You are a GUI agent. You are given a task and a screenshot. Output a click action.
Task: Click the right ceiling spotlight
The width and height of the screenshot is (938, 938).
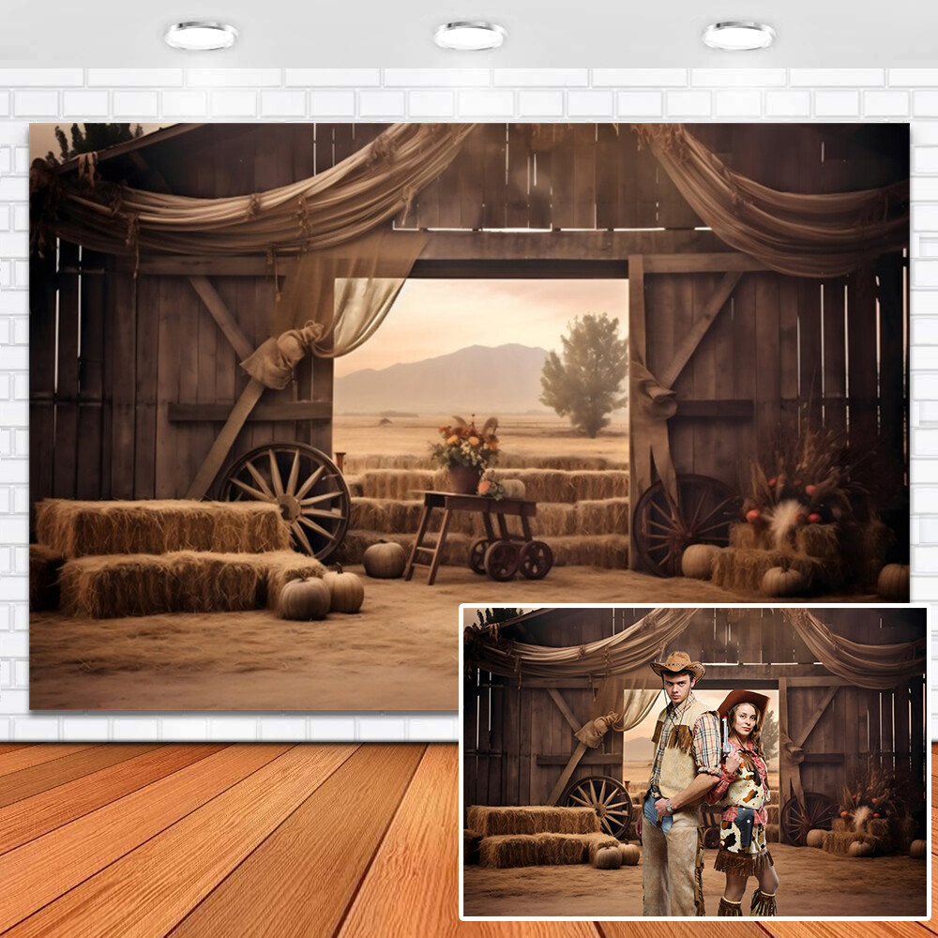(x=738, y=36)
